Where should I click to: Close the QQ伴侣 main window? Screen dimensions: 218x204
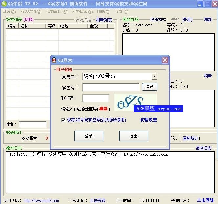(215, 4)
